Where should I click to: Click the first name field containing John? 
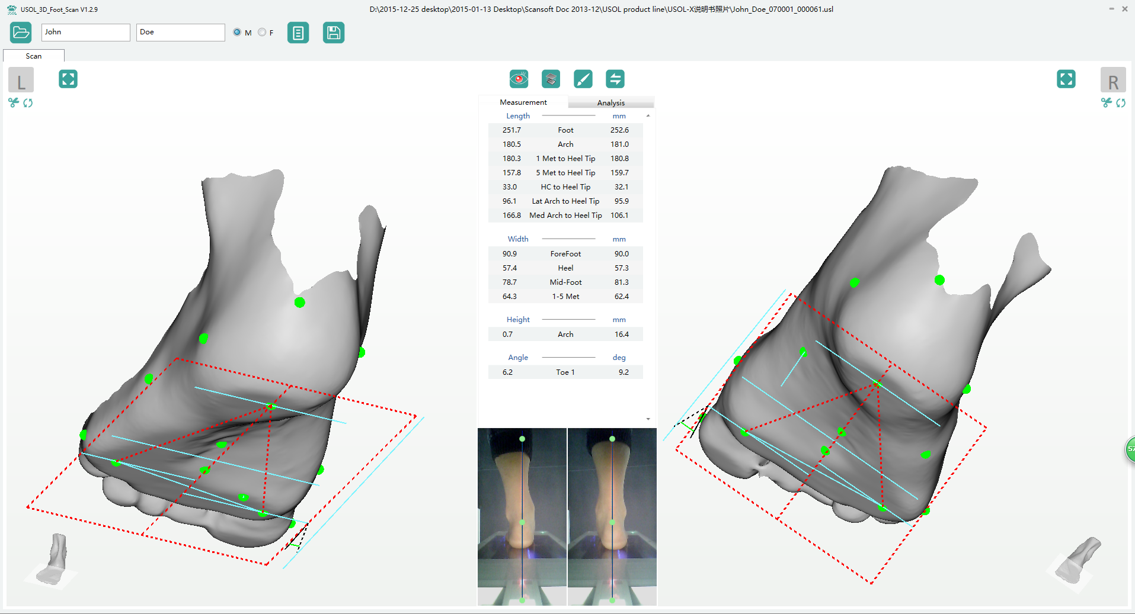85,33
